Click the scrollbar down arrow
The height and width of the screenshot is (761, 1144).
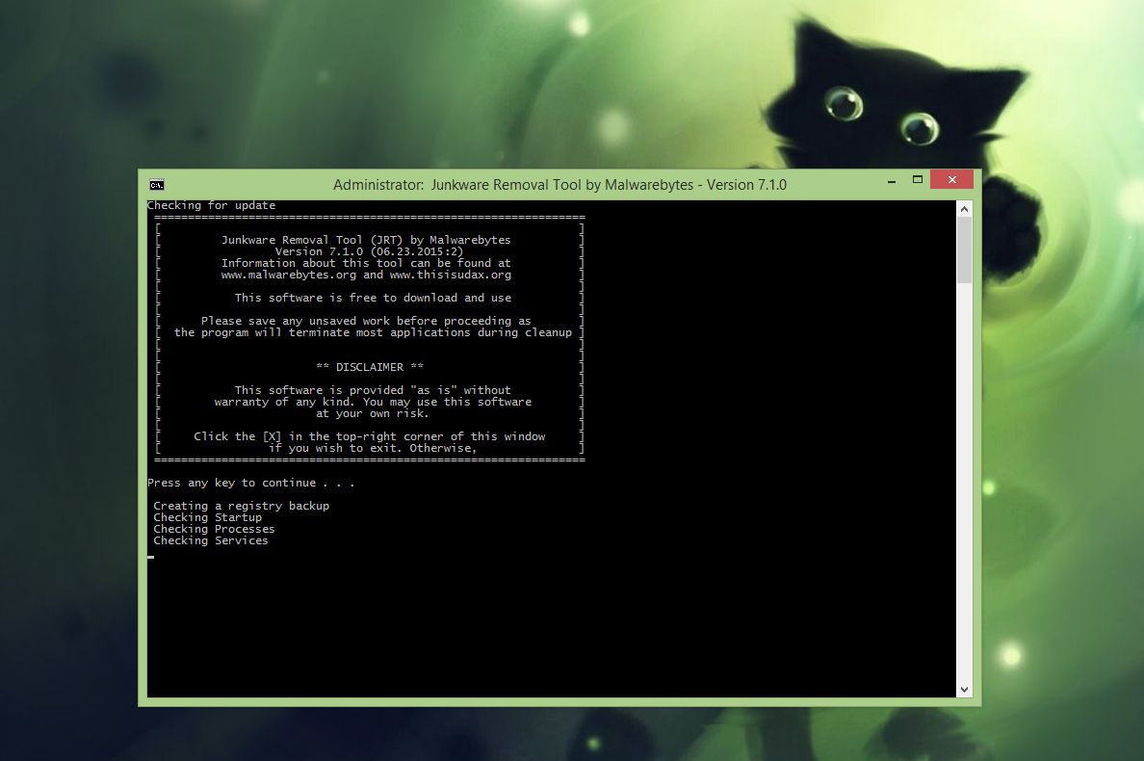(964, 689)
